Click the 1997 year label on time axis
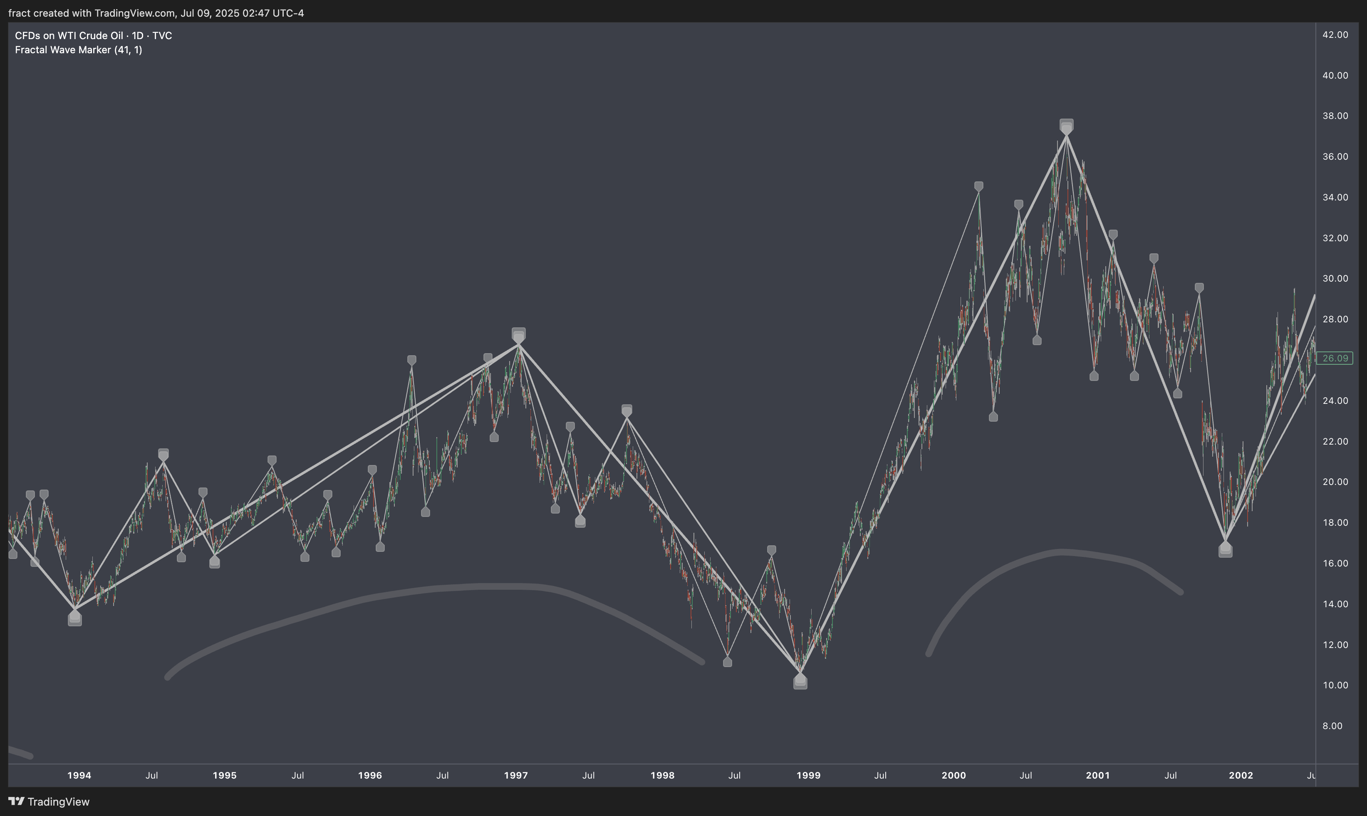Viewport: 1367px width, 816px height. tap(516, 775)
